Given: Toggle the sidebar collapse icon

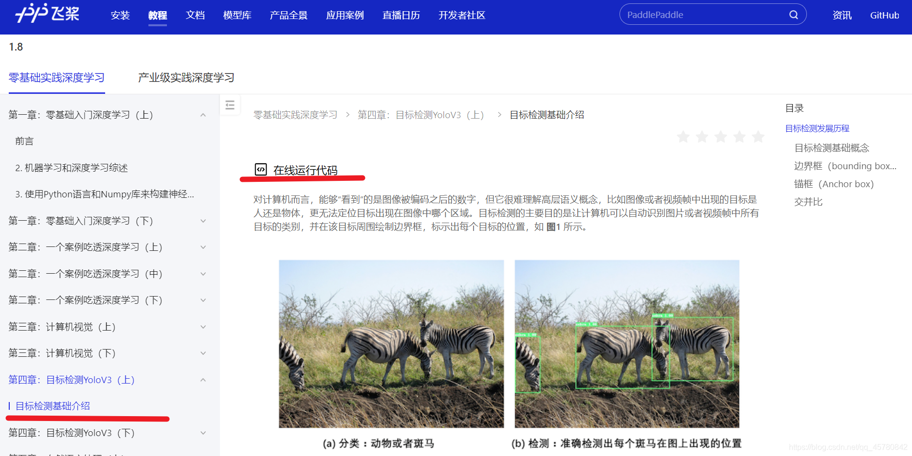Looking at the screenshot, I should pyautogui.click(x=230, y=105).
